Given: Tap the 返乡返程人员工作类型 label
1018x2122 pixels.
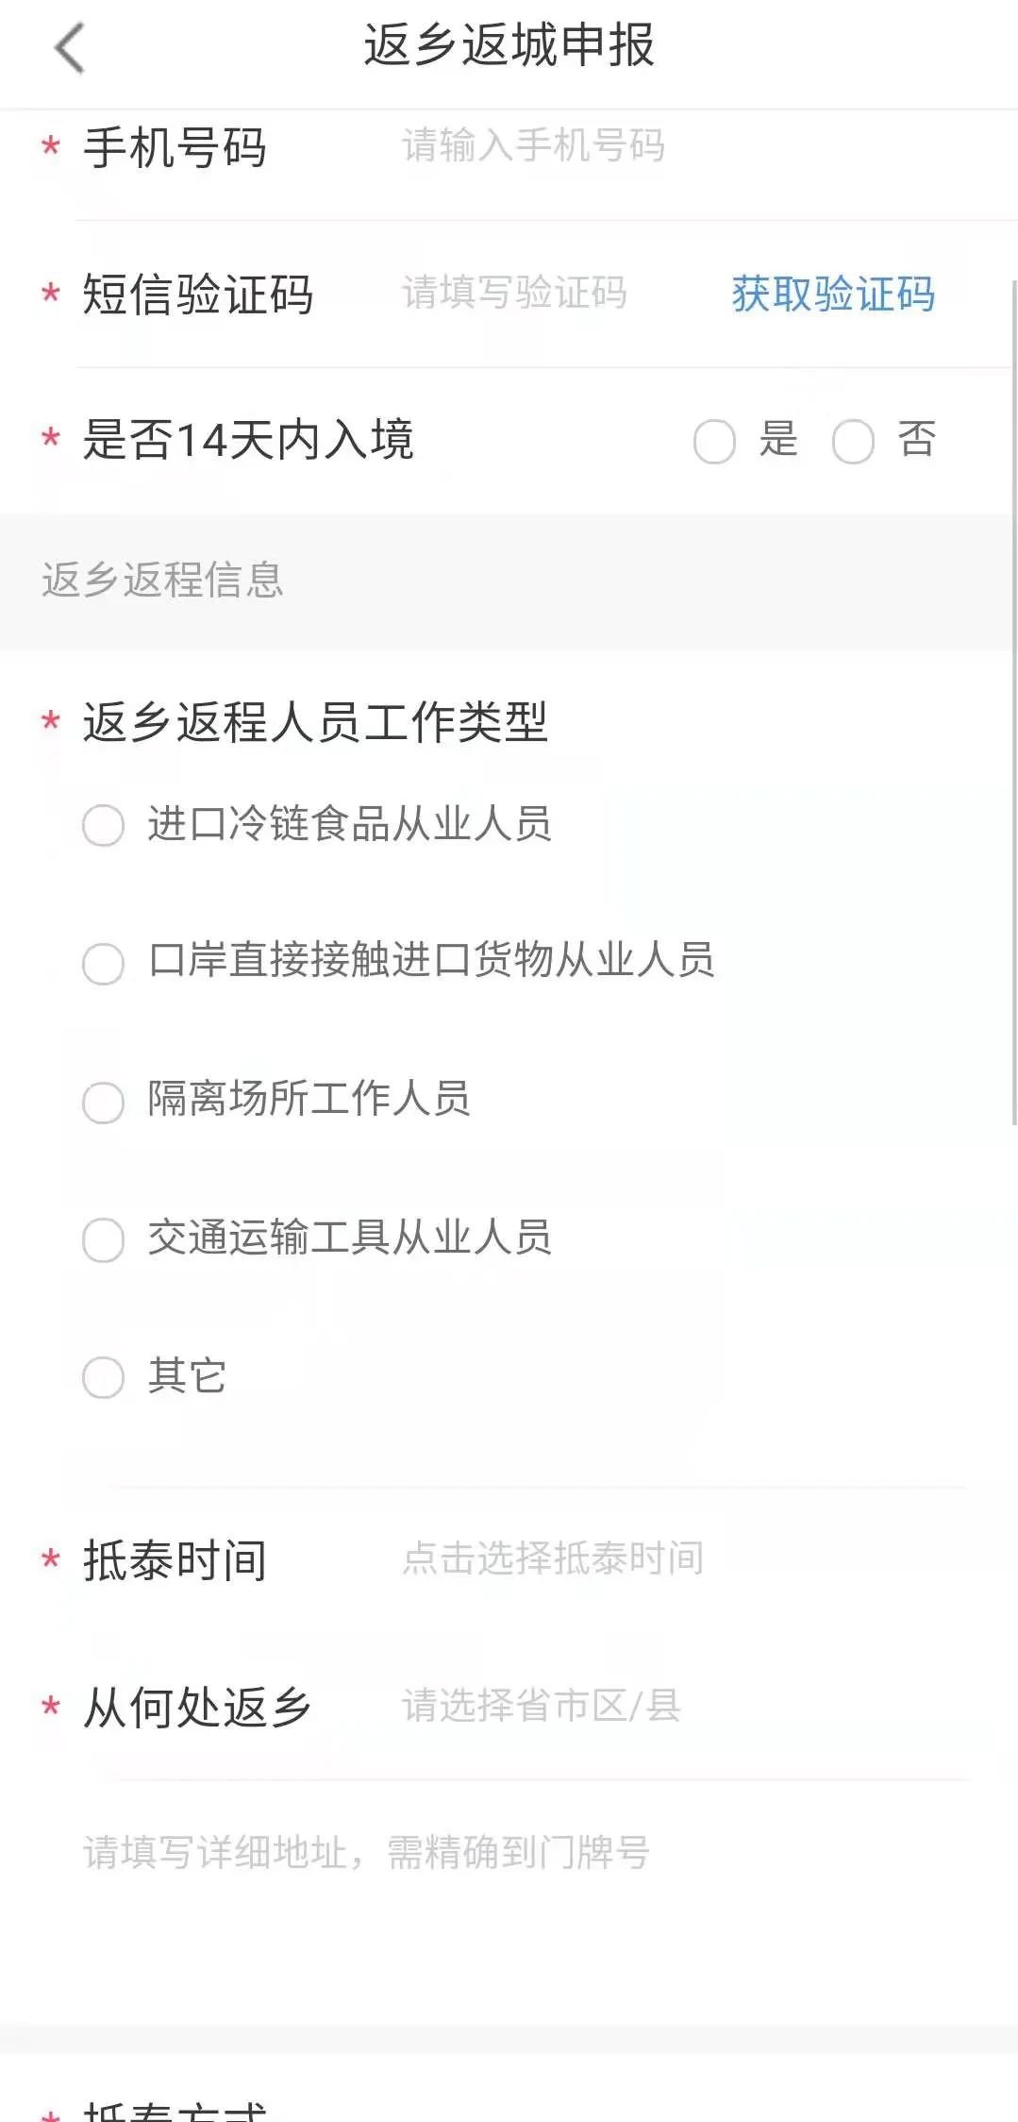Looking at the screenshot, I should click(x=315, y=722).
